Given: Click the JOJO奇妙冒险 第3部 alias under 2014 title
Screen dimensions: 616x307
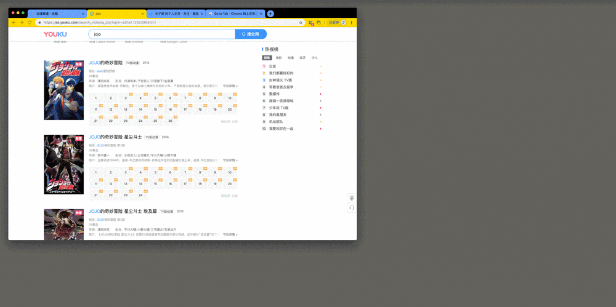Looking at the screenshot, I should pyautogui.click(x=110, y=146).
